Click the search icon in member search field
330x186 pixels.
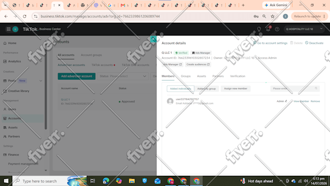pos(316,88)
